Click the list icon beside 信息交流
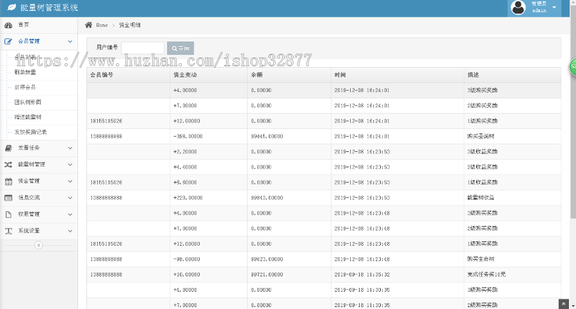The image size is (576, 309). coord(8,198)
